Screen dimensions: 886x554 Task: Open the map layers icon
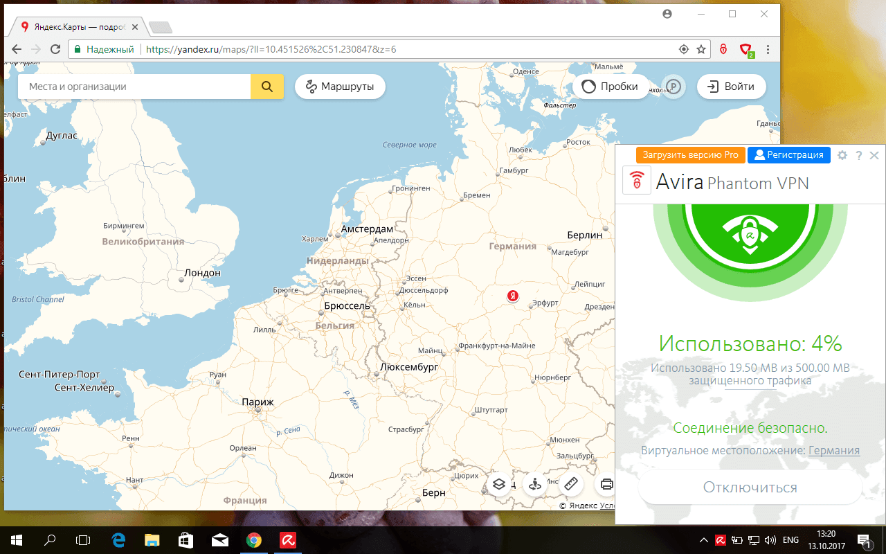click(x=499, y=484)
